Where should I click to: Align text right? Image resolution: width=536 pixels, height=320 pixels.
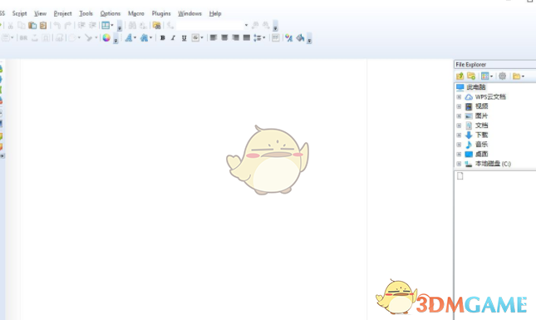tap(235, 38)
